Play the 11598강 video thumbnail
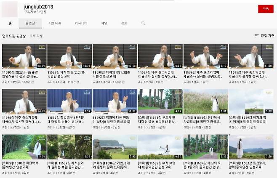This screenshot has width=277, height=178. 115,56
